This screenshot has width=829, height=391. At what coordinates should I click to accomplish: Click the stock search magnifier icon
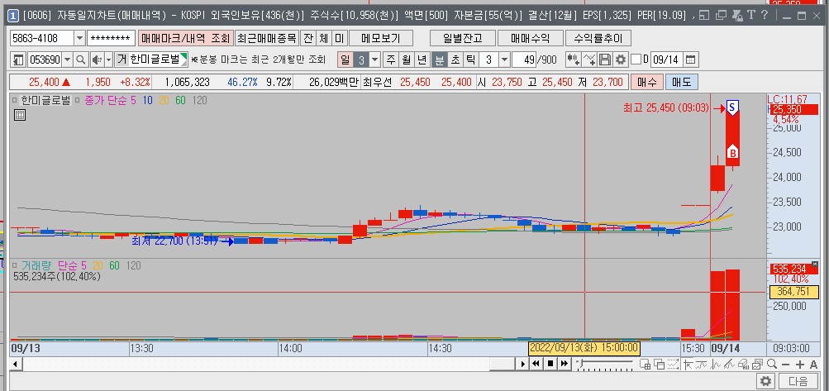click(x=81, y=60)
